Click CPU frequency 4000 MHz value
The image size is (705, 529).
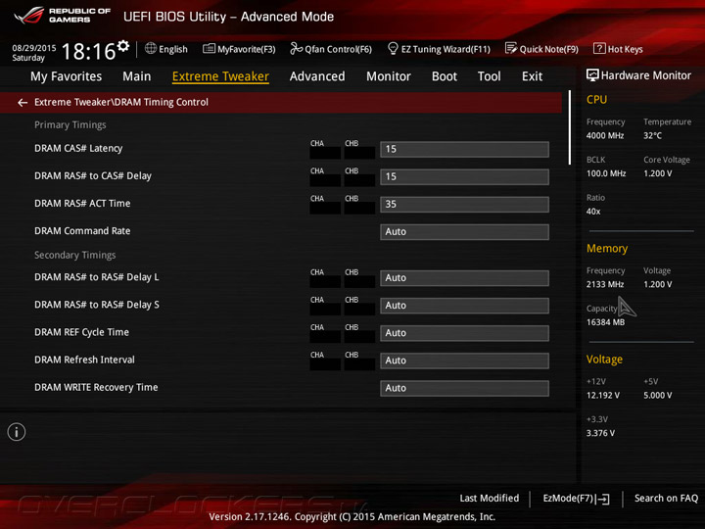click(605, 135)
